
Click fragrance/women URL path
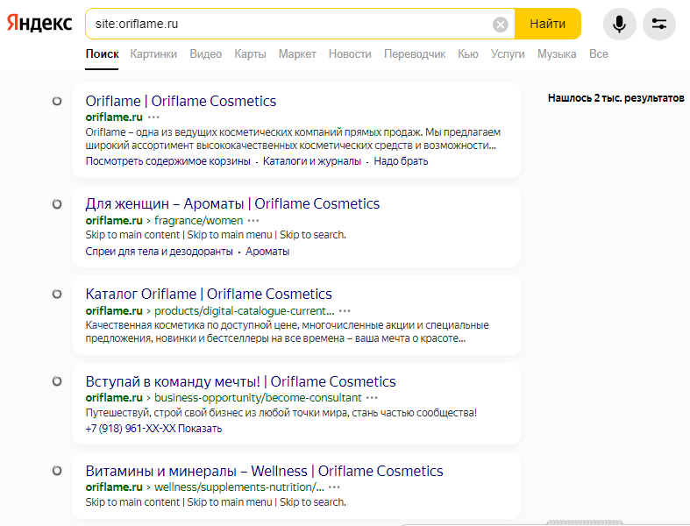(198, 221)
